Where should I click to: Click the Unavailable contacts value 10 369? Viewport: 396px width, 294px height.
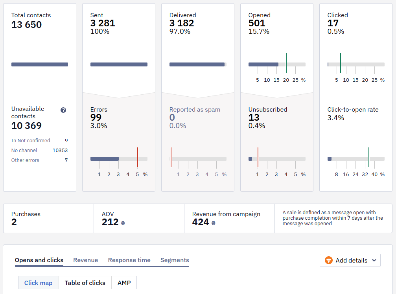pos(26,126)
